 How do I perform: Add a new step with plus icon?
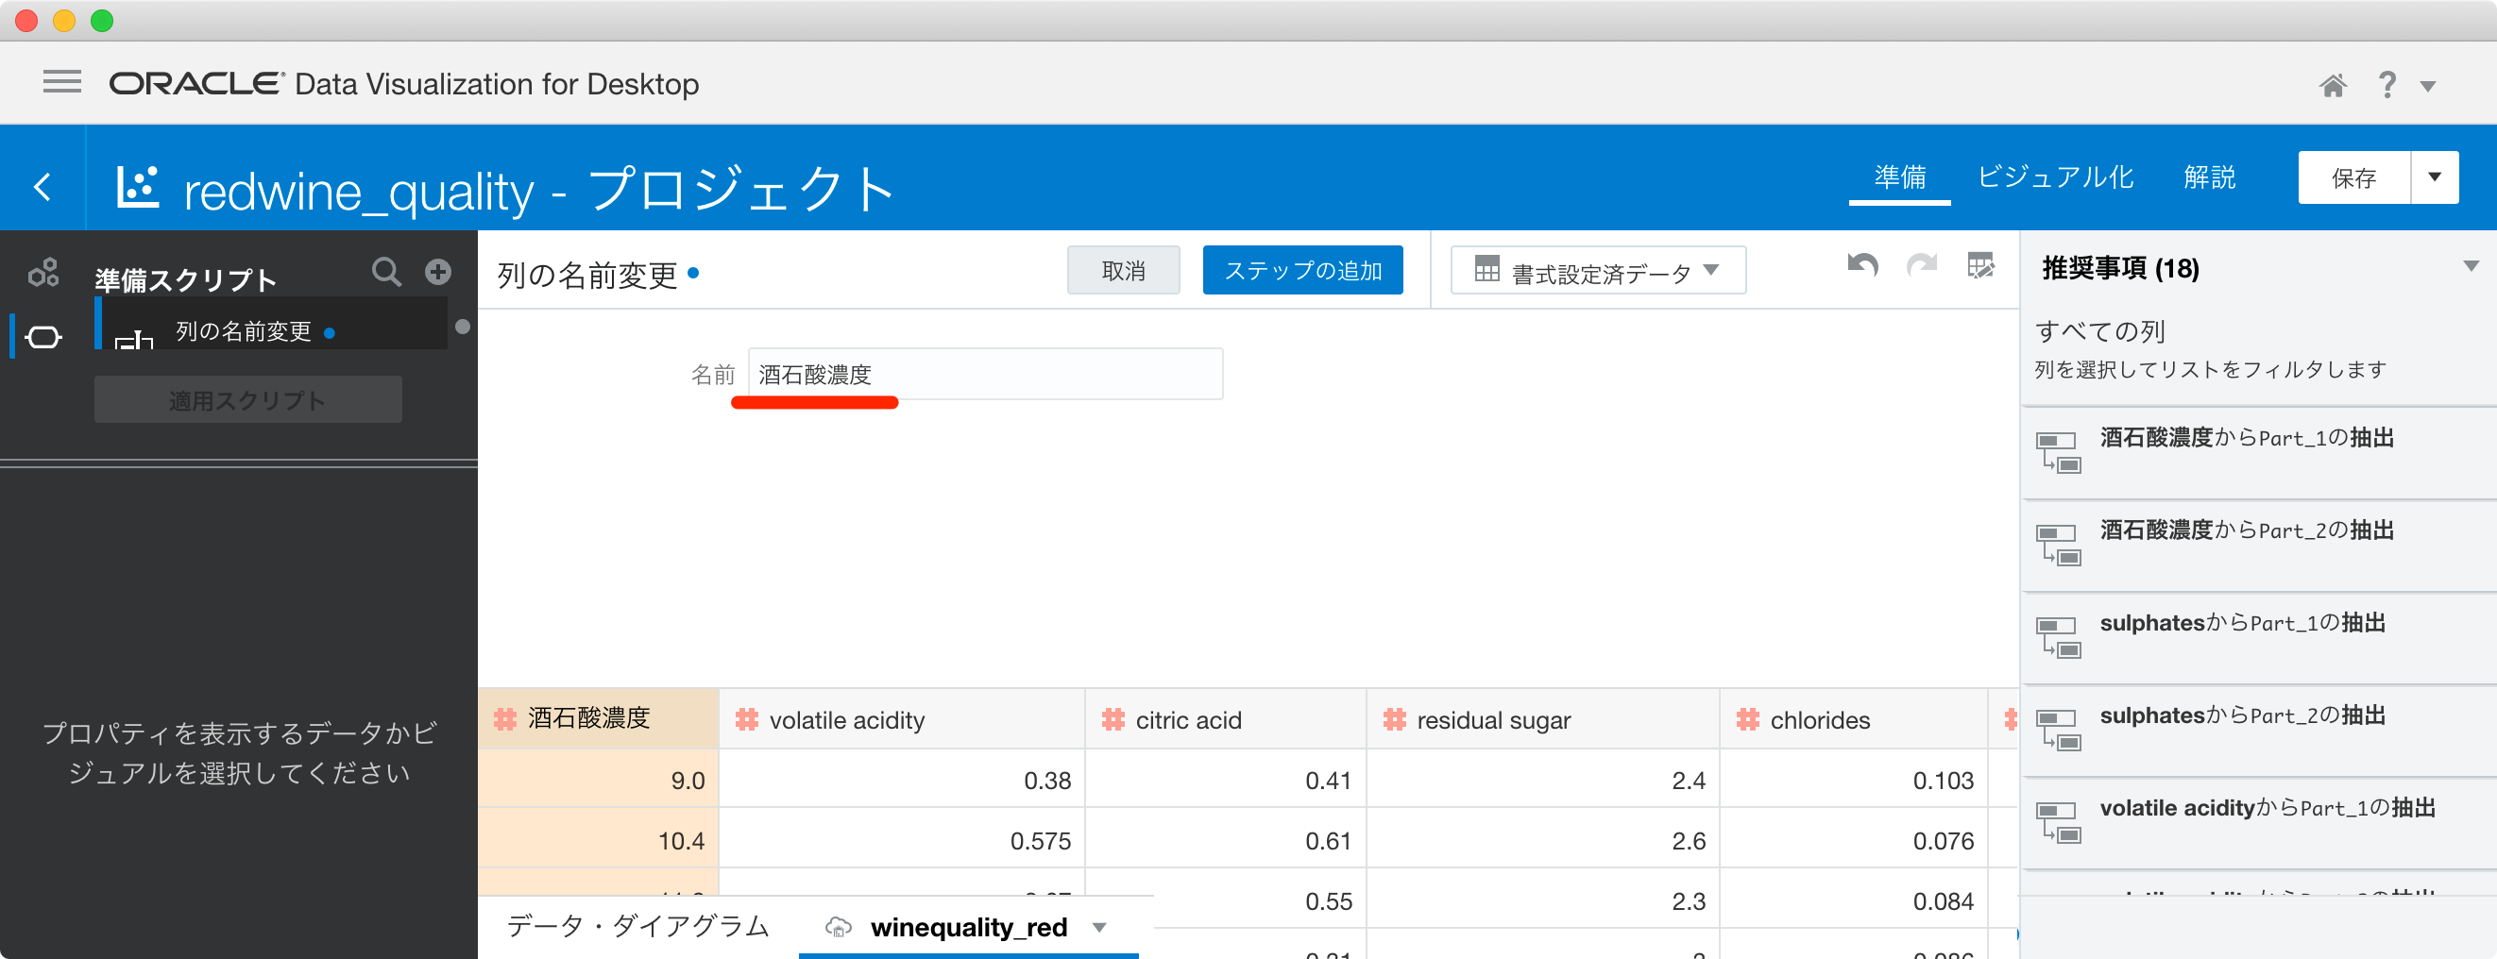[438, 272]
